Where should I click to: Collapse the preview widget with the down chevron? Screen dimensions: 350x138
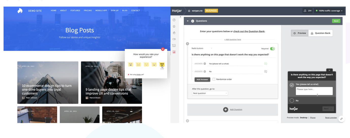pyautogui.click(x=329, y=70)
